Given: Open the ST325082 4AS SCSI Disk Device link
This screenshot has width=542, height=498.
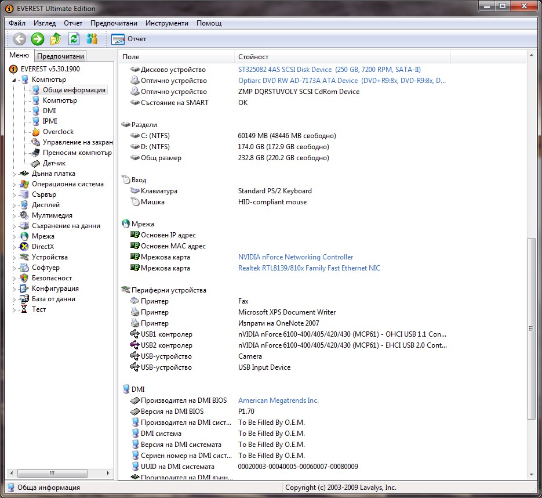Looking at the screenshot, I should point(329,70).
